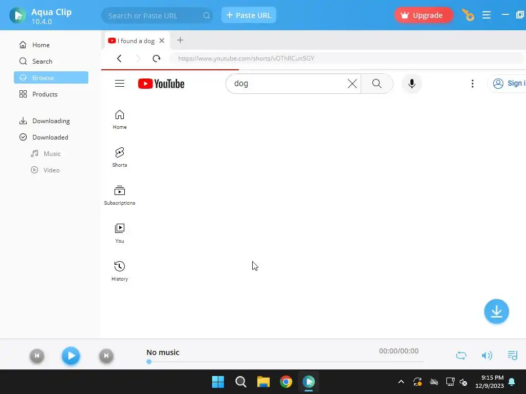Click the red Upgrade button
The width and height of the screenshot is (526, 394).
point(423,15)
